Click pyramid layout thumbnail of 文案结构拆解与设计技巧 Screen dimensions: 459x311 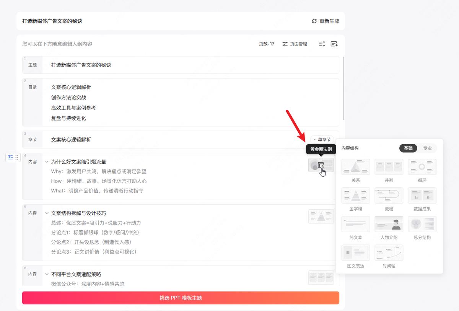click(x=321, y=216)
